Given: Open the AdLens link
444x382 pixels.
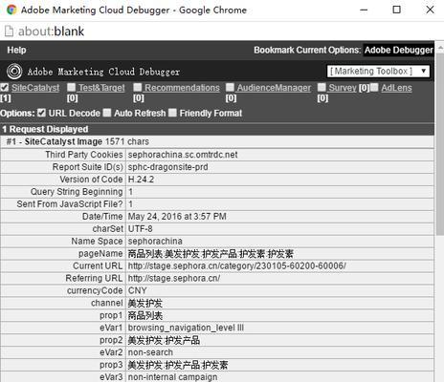Looking at the screenshot, I should (x=396, y=88).
